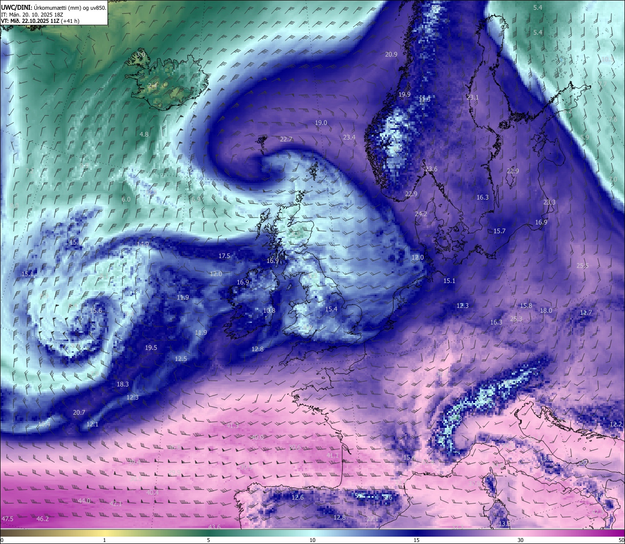Click the 11.7 value at the eastern edge
Screen dimensions: 625x544
coord(586,313)
